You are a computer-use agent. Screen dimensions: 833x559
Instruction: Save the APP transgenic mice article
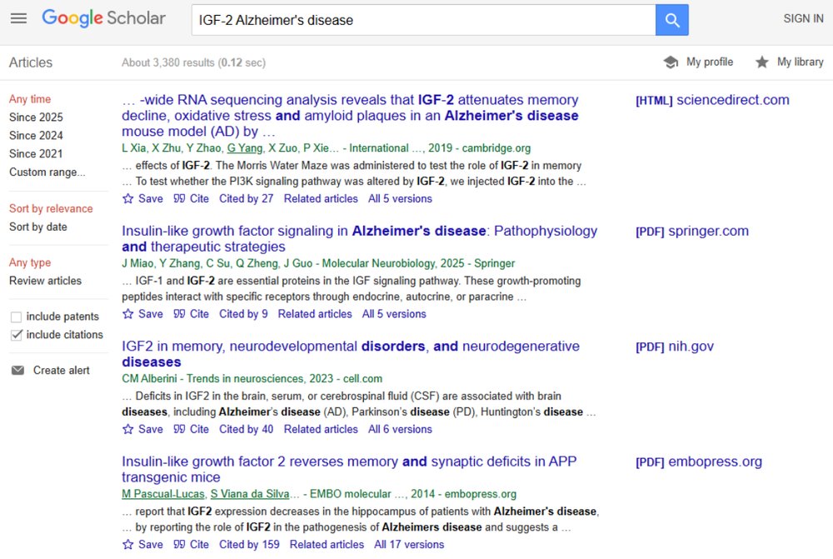coord(143,545)
